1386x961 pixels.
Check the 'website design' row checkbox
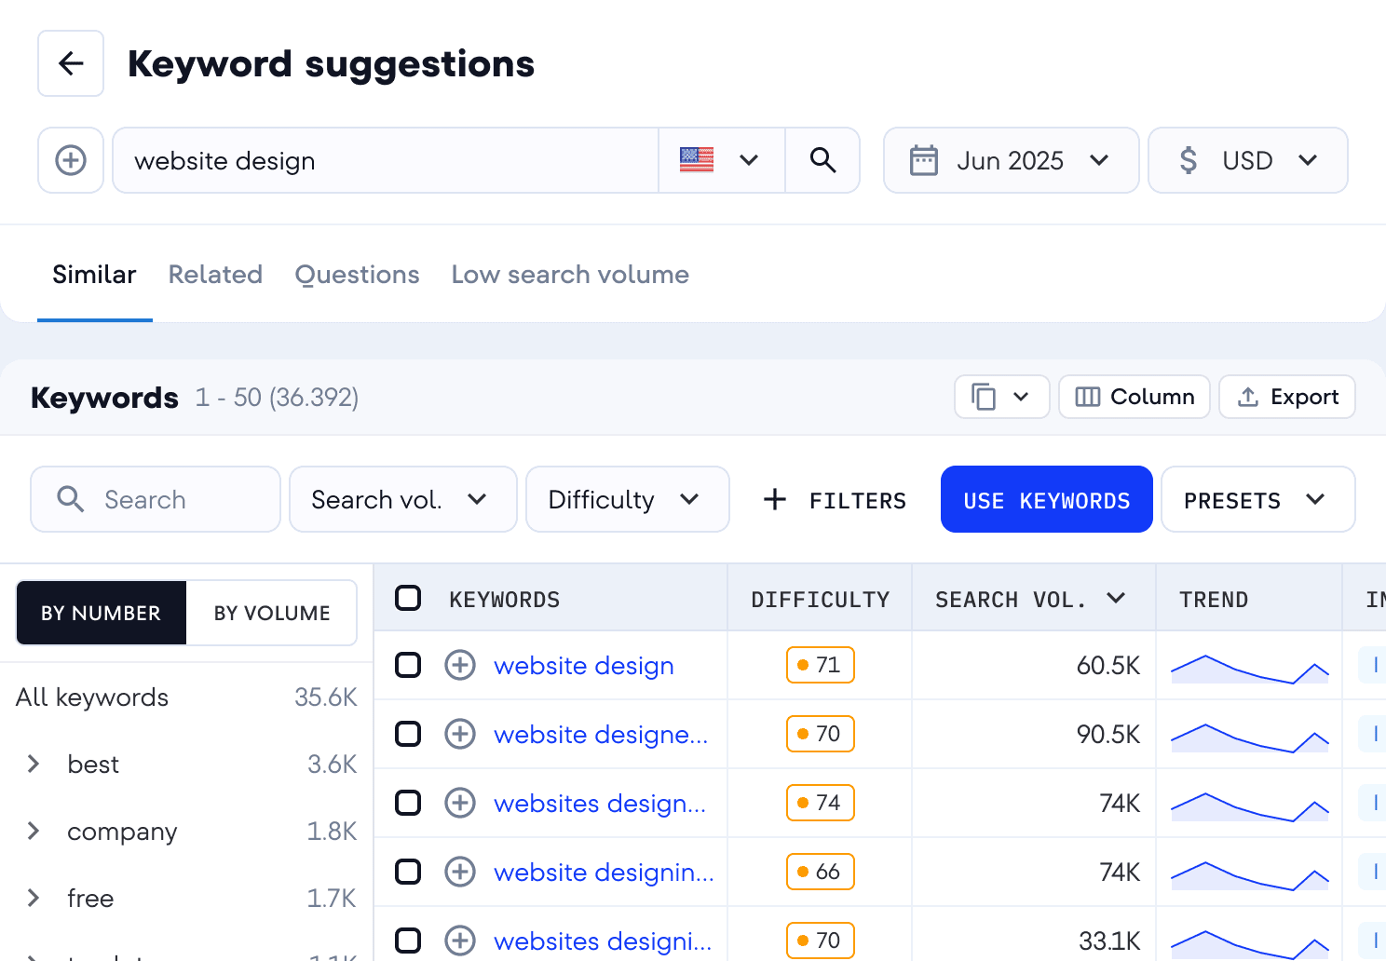point(408,665)
